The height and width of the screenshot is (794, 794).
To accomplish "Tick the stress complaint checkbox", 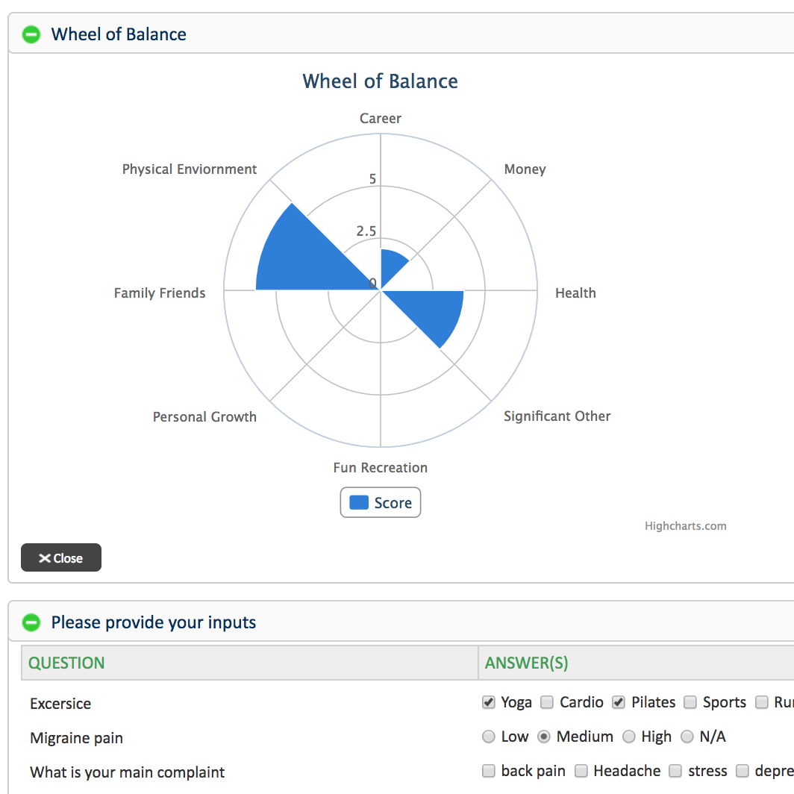I will [675, 771].
